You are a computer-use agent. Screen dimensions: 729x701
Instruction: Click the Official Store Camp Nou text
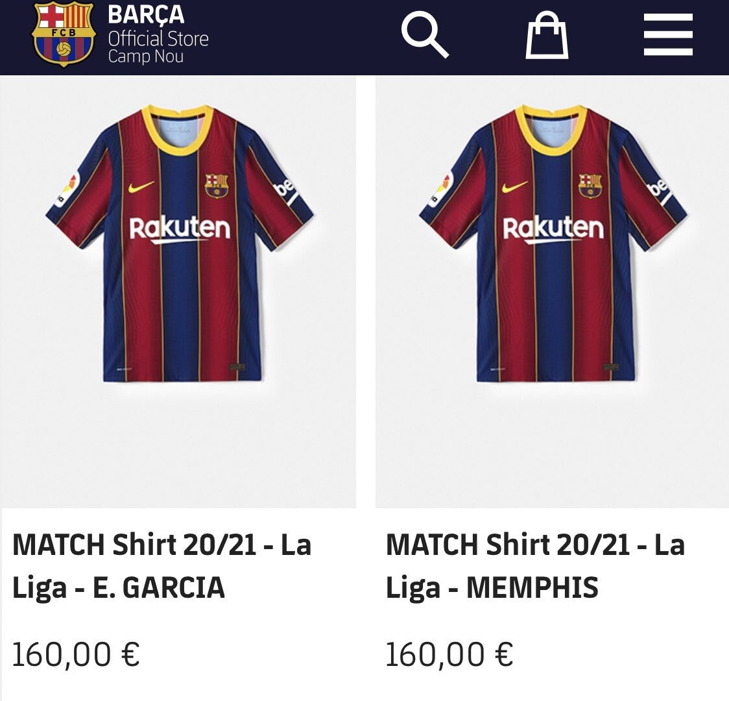[x=158, y=47]
